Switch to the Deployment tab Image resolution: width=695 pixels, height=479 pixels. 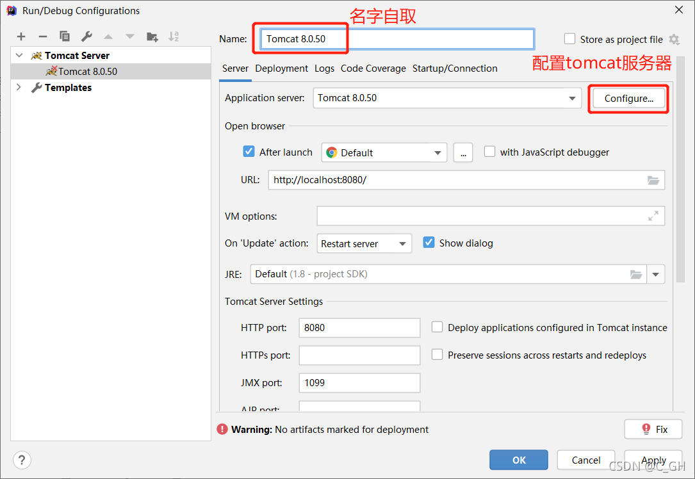(281, 69)
